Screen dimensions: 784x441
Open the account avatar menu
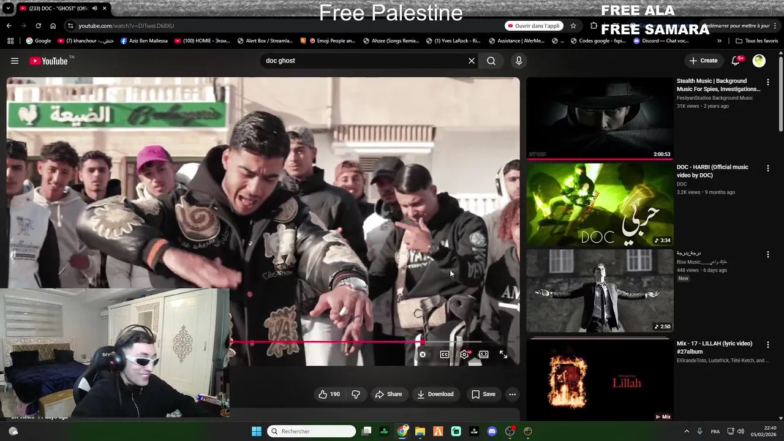[x=759, y=61]
